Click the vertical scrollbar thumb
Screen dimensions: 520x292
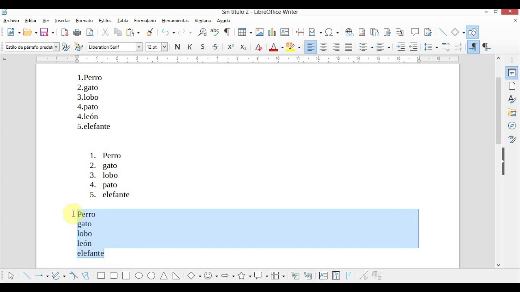click(x=498, y=110)
